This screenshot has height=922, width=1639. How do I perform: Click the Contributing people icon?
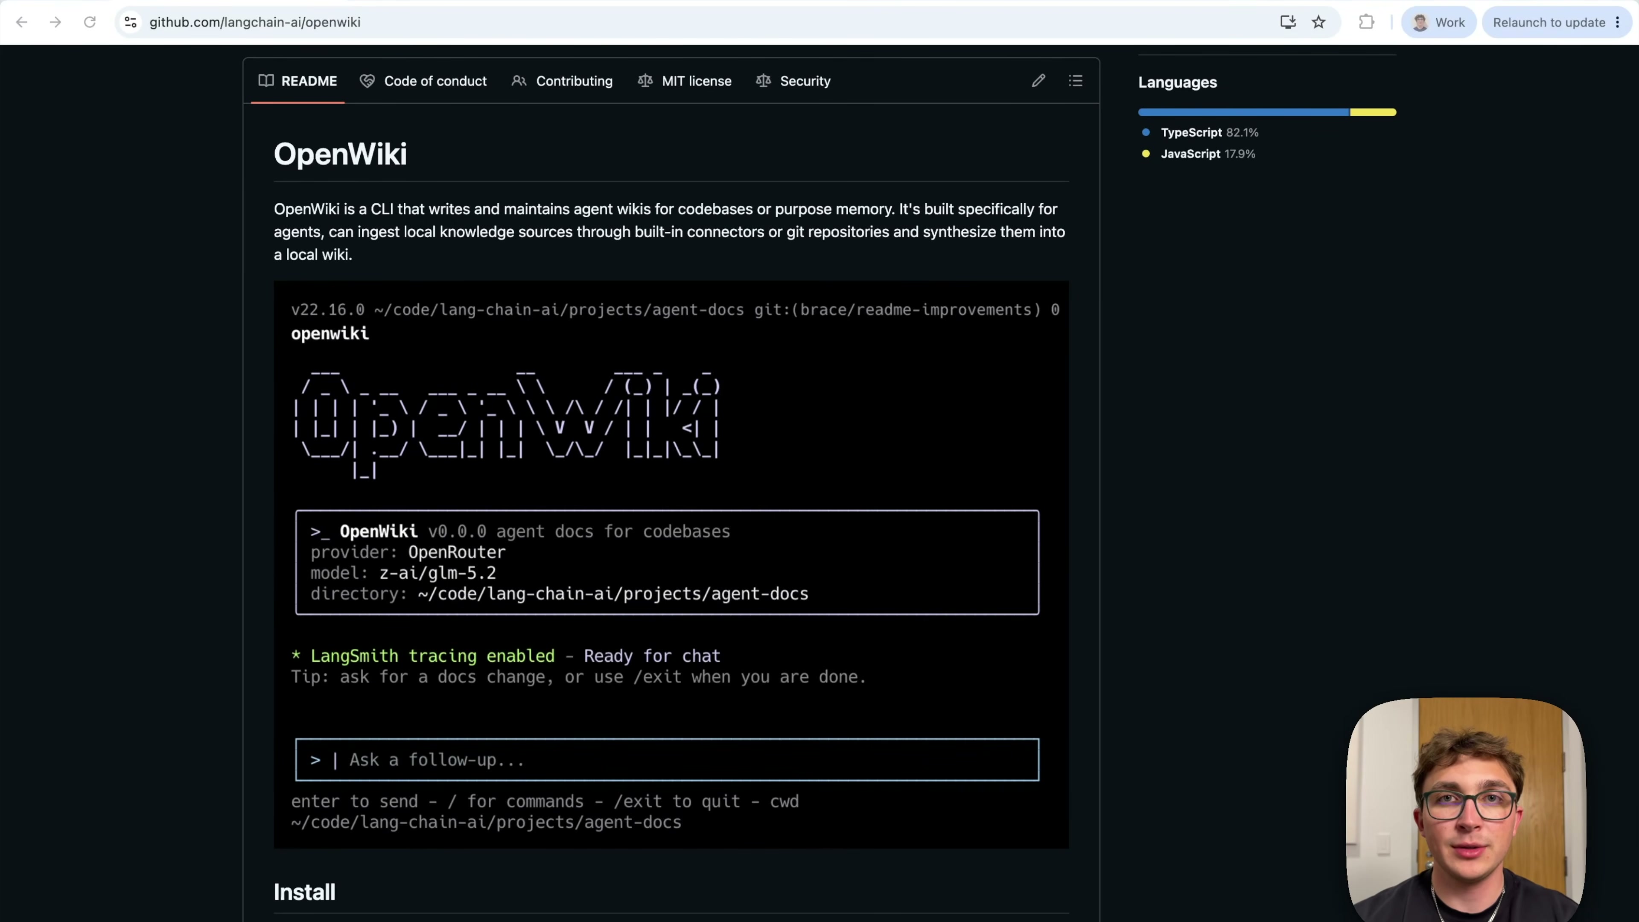pyautogui.click(x=519, y=81)
